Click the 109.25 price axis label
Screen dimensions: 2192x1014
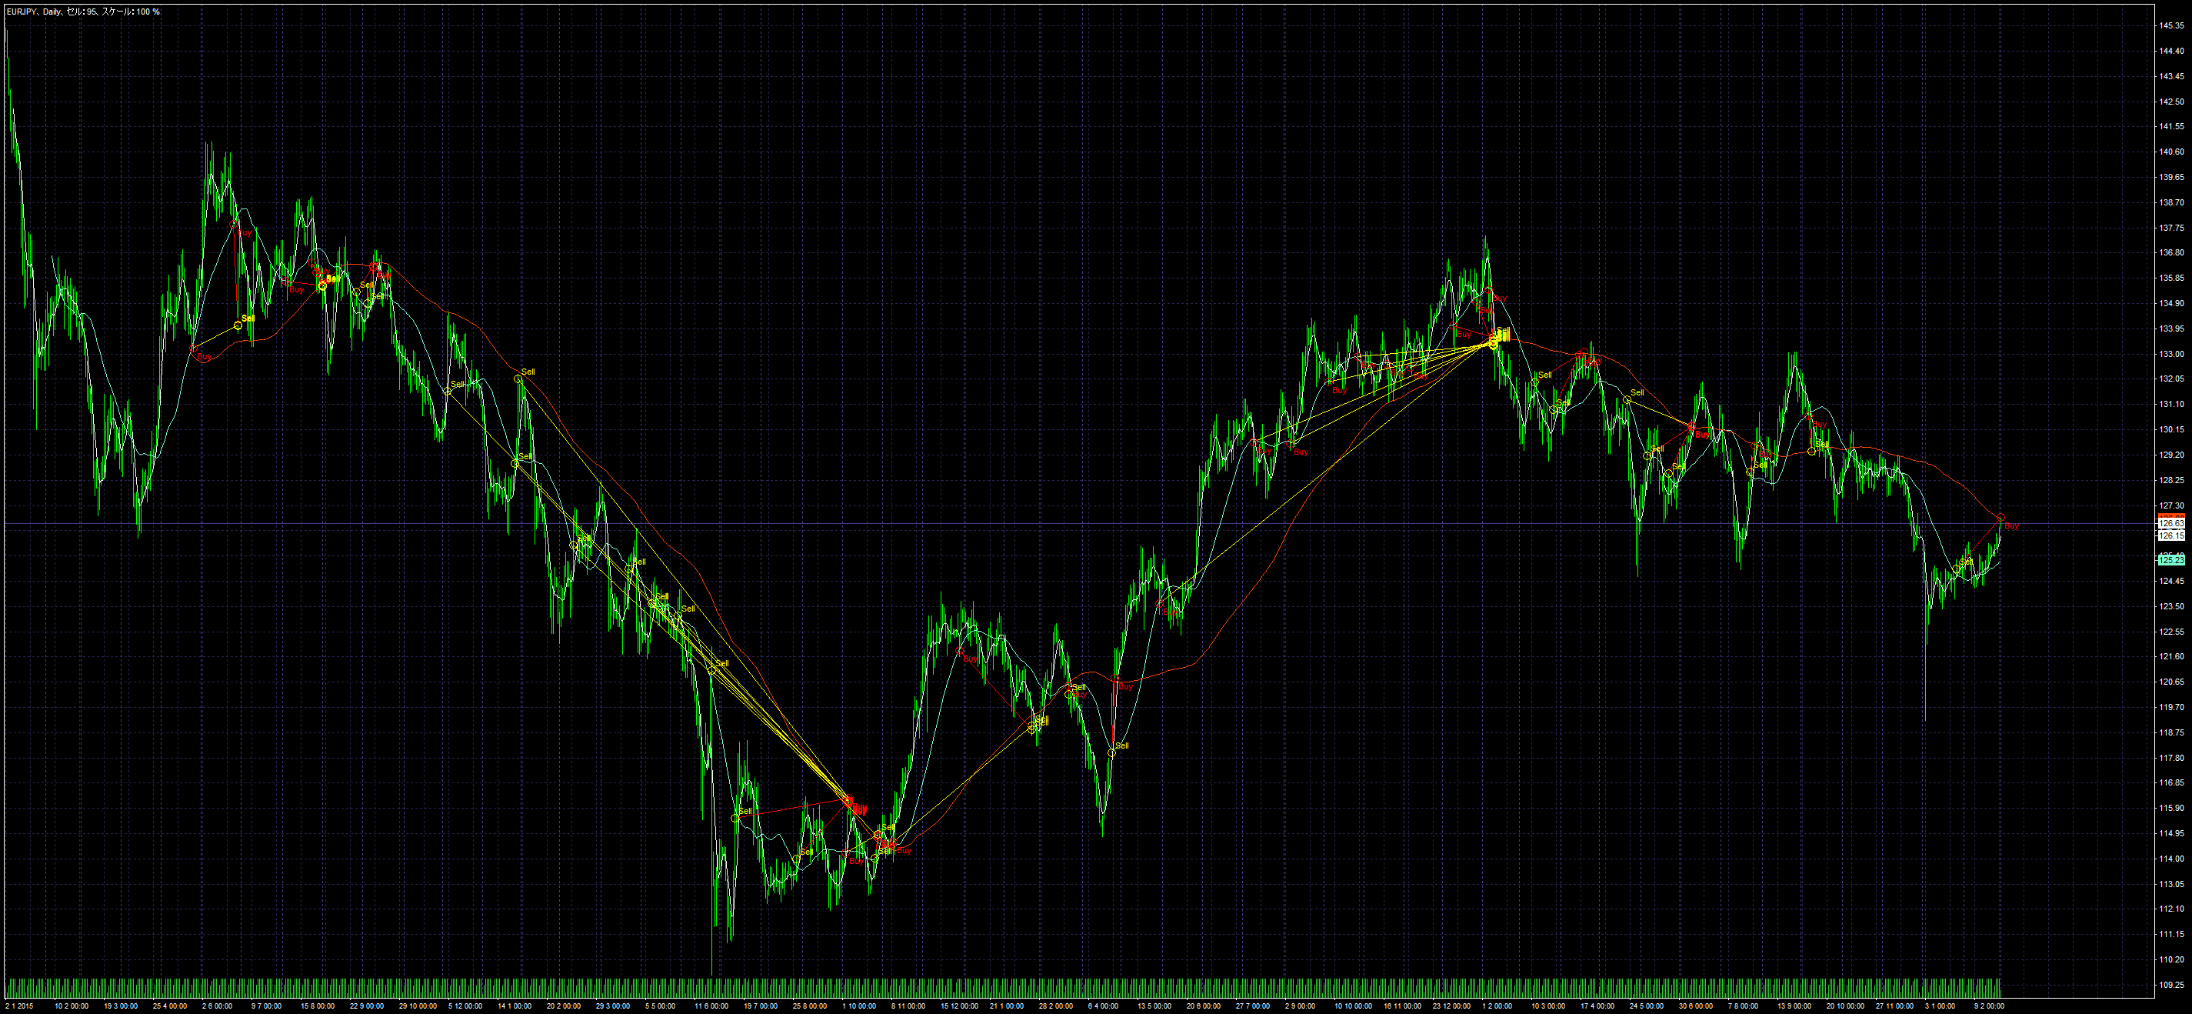(2170, 985)
